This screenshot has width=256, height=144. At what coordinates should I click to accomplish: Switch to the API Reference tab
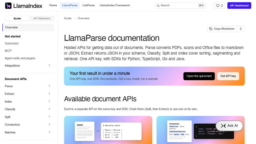point(42,18)
